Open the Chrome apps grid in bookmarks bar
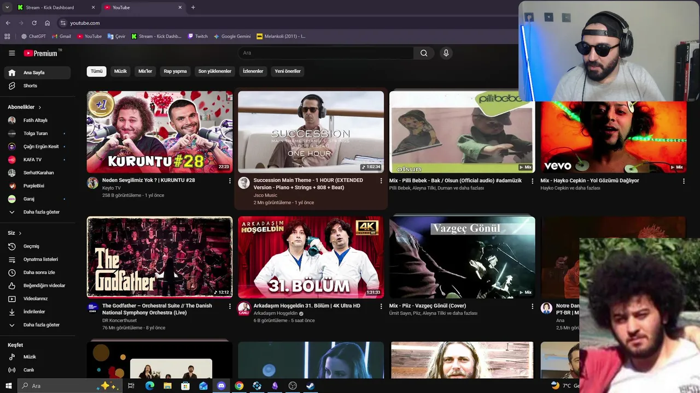 [7, 37]
